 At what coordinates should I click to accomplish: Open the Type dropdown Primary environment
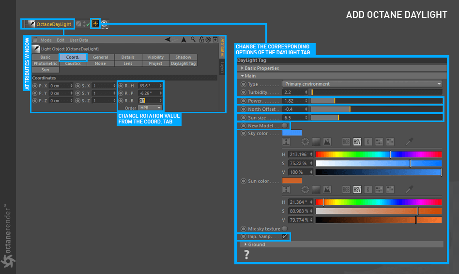(x=362, y=84)
